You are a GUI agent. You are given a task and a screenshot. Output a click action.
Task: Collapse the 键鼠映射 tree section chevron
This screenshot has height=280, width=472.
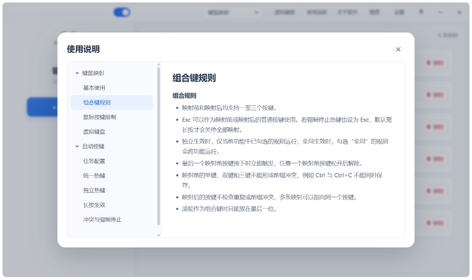coord(77,73)
